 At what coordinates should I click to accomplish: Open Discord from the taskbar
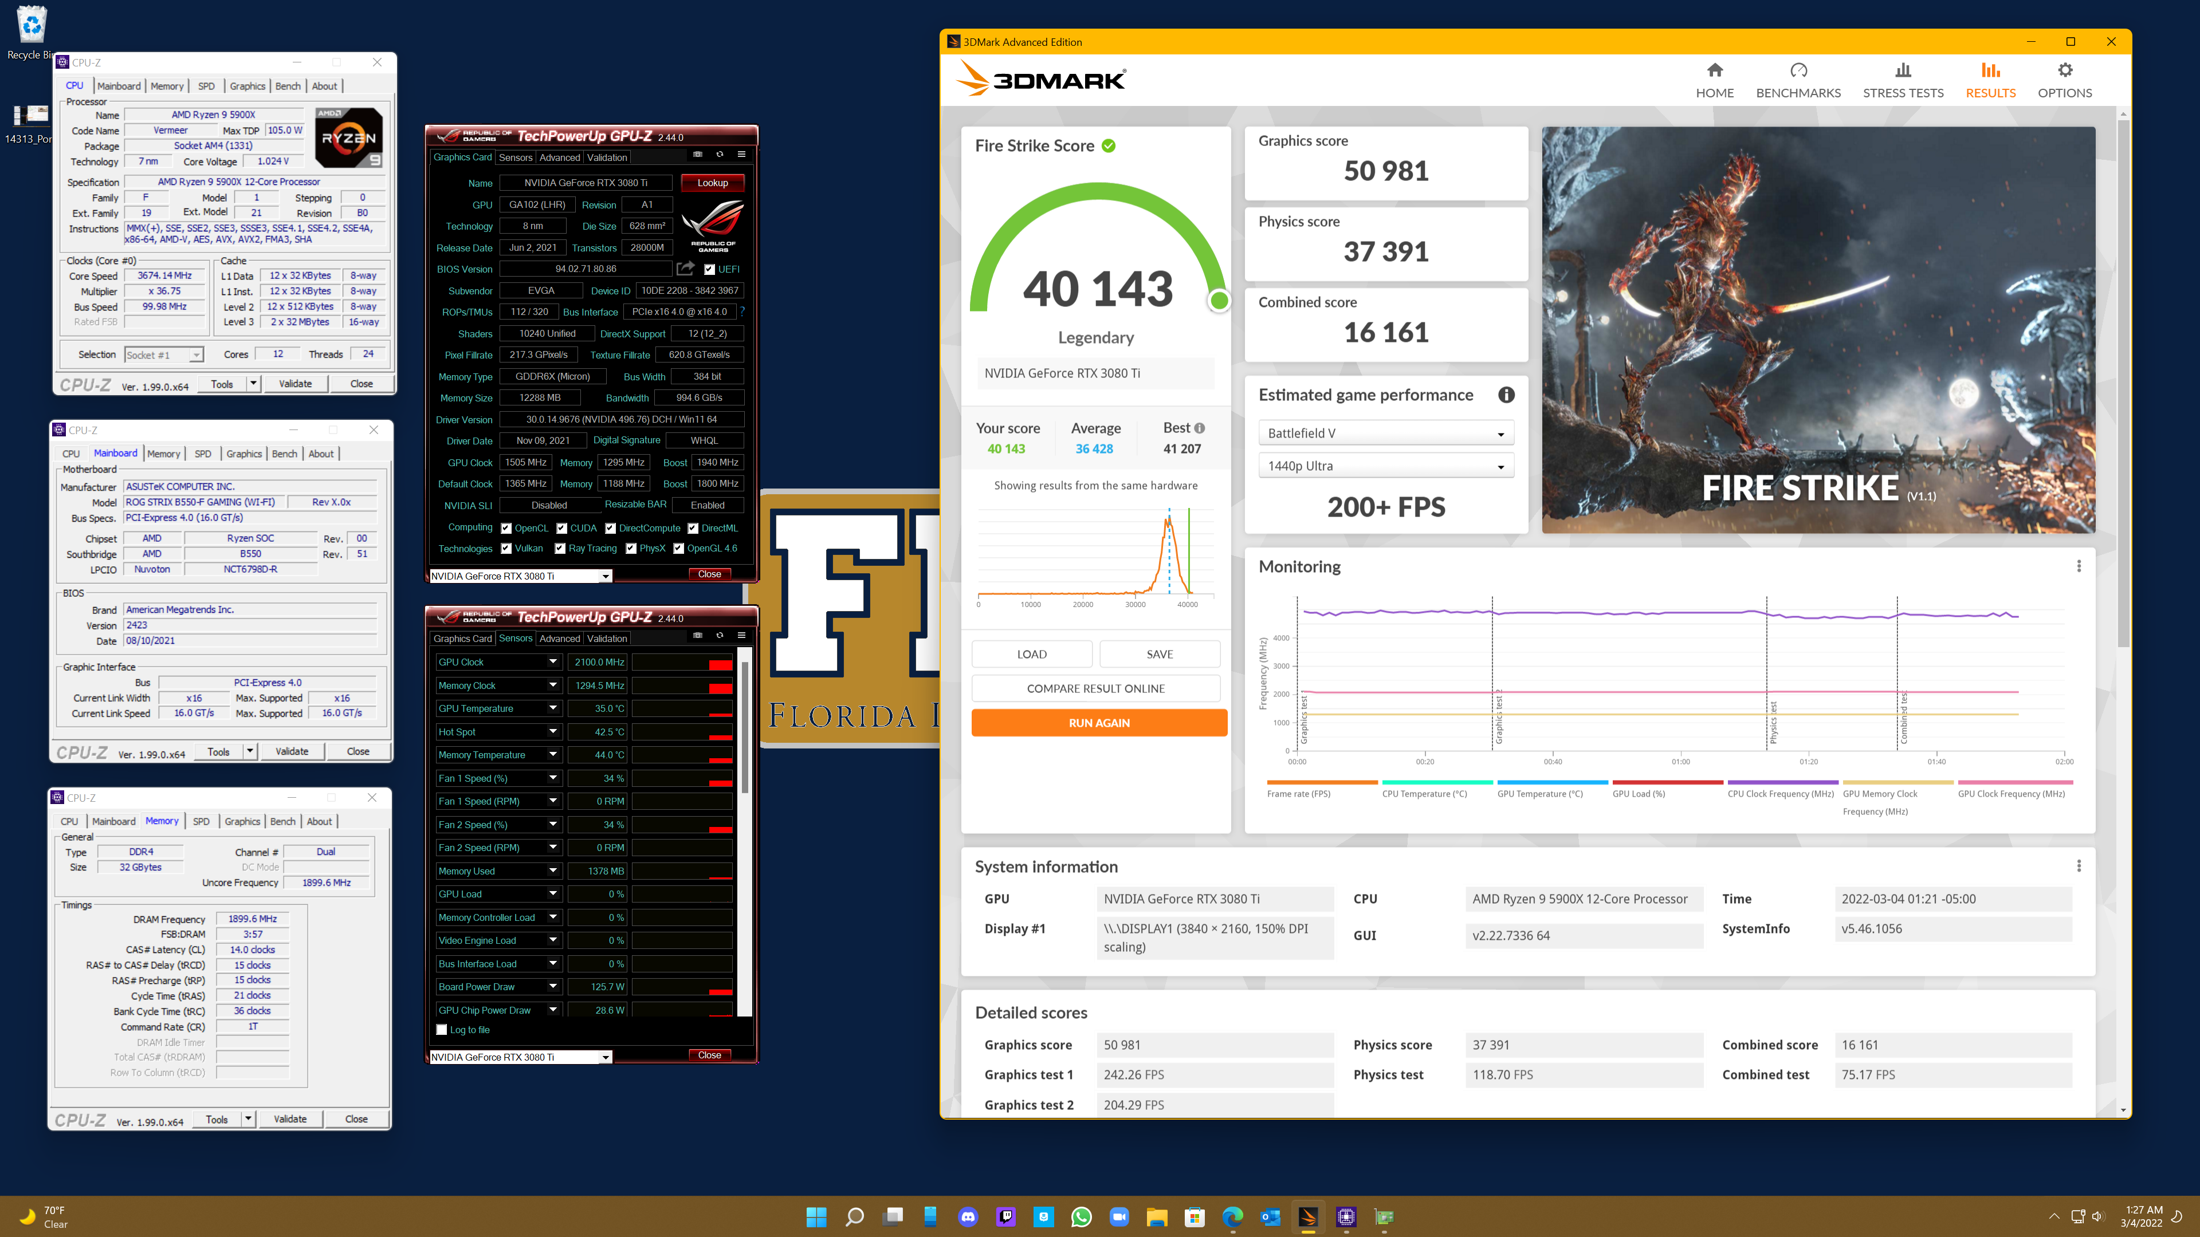tap(968, 1216)
